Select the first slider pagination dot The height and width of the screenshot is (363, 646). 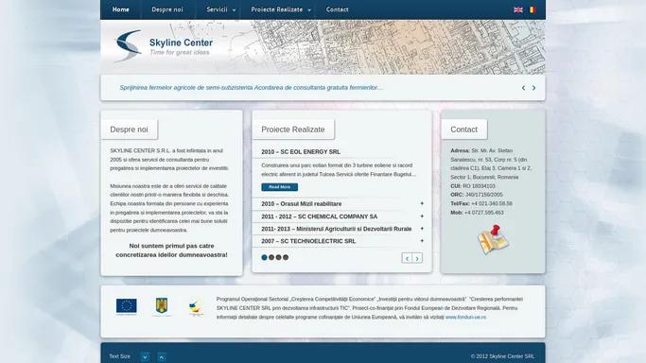[264, 257]
